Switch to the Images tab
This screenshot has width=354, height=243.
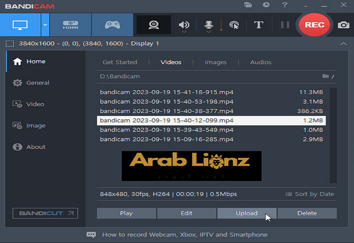coord(215,62)
